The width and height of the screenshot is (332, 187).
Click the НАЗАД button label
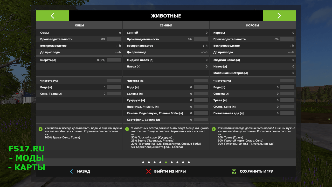[84, 171]
